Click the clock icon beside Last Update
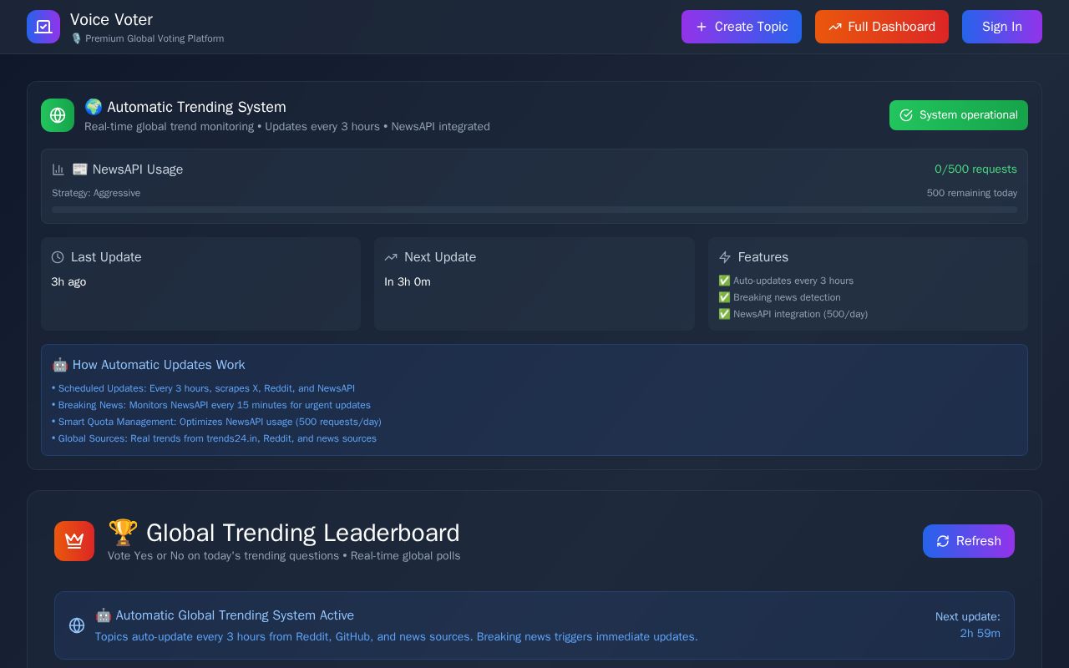The width and height of the screenshot is (1069, 668). click(58, 257)
